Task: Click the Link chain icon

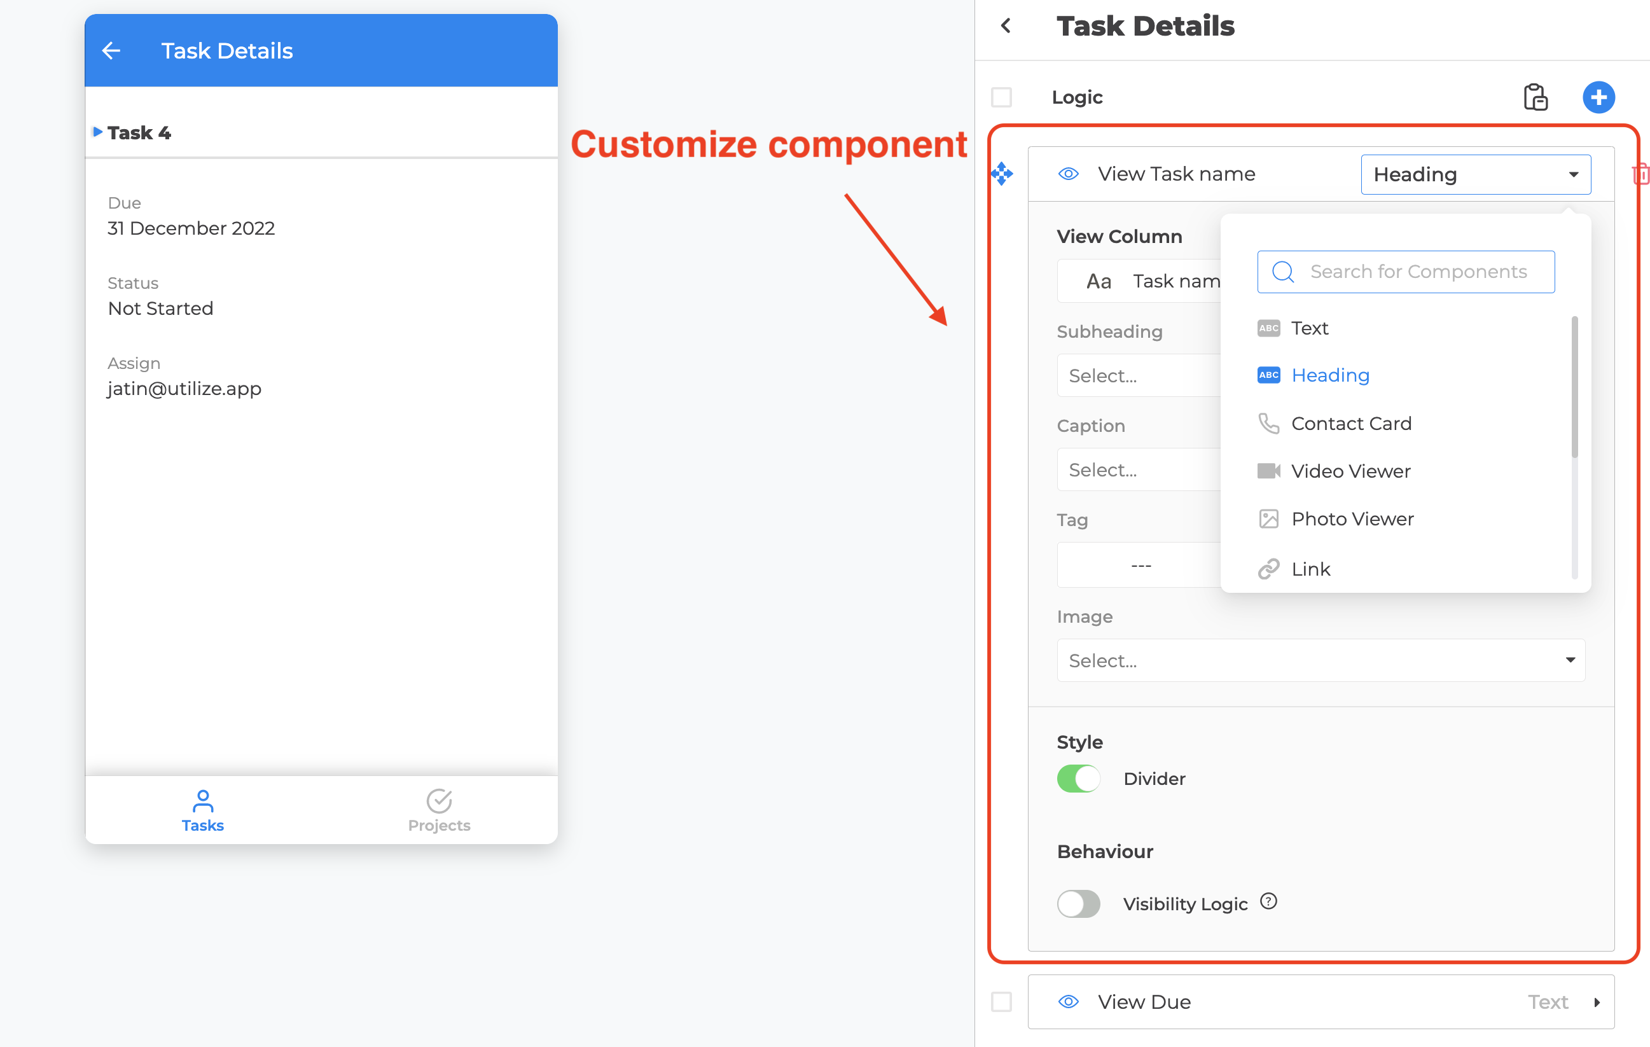Action: click(x=1268, y=569)
